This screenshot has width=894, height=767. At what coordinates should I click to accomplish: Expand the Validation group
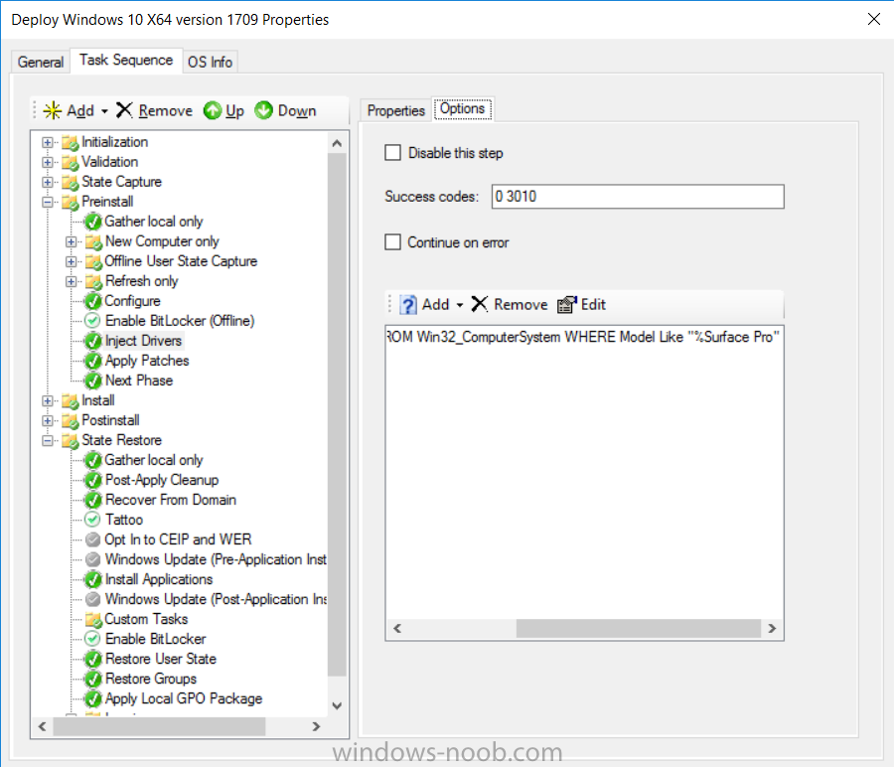click(x=48, y=163)
